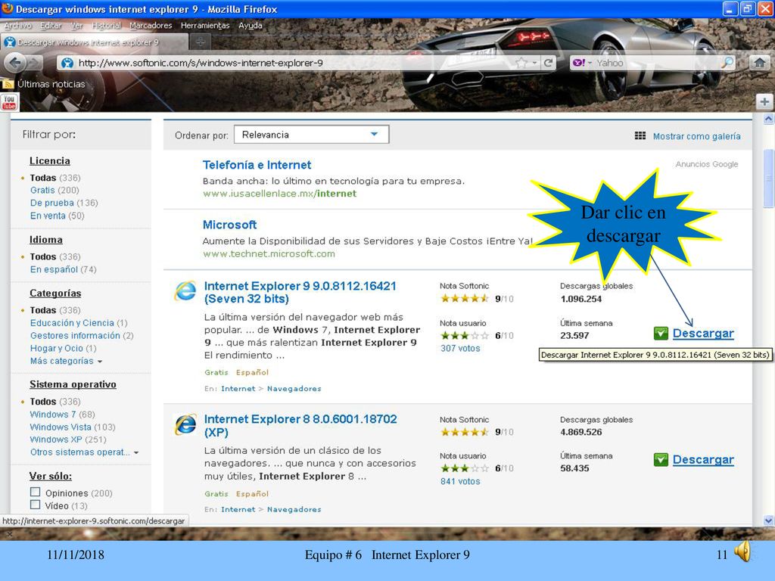Click 307 votos link
Image resolution: width=775 pixels, height=581 pixels.
(460, 348)
